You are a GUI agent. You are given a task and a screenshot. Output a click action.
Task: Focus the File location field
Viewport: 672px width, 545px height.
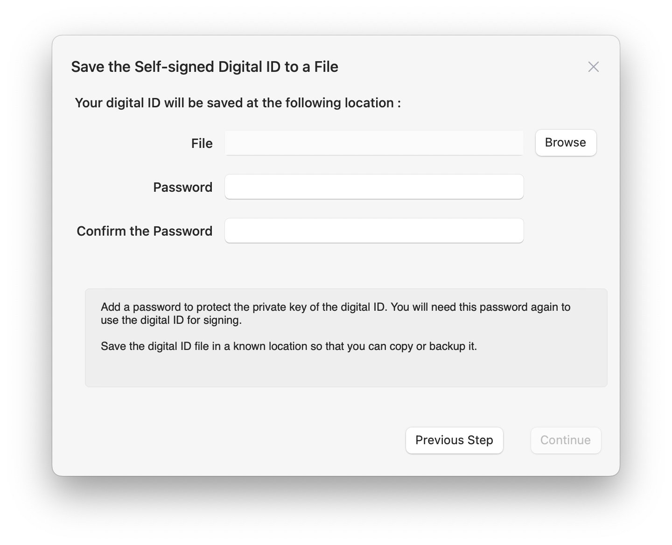[x=374, y=143]
